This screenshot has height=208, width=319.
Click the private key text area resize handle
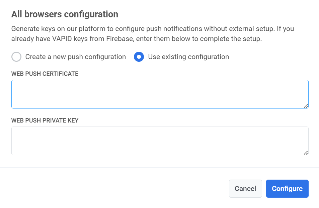[x=306, y=153]
